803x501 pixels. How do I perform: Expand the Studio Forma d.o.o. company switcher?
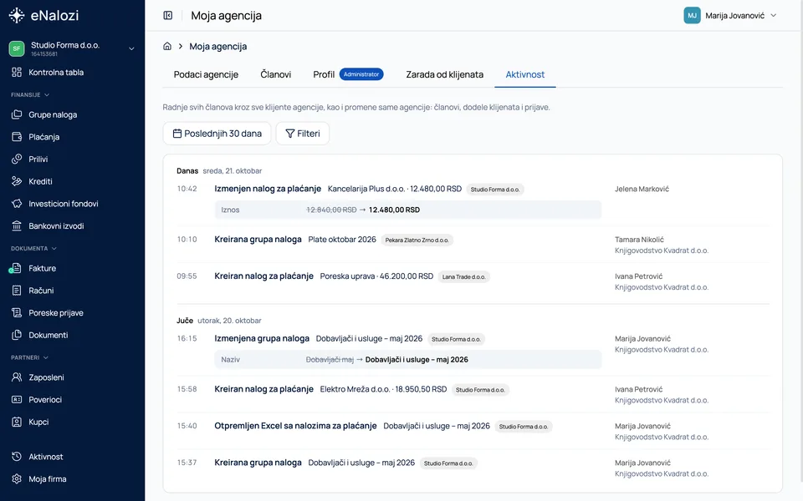point(131,48)
